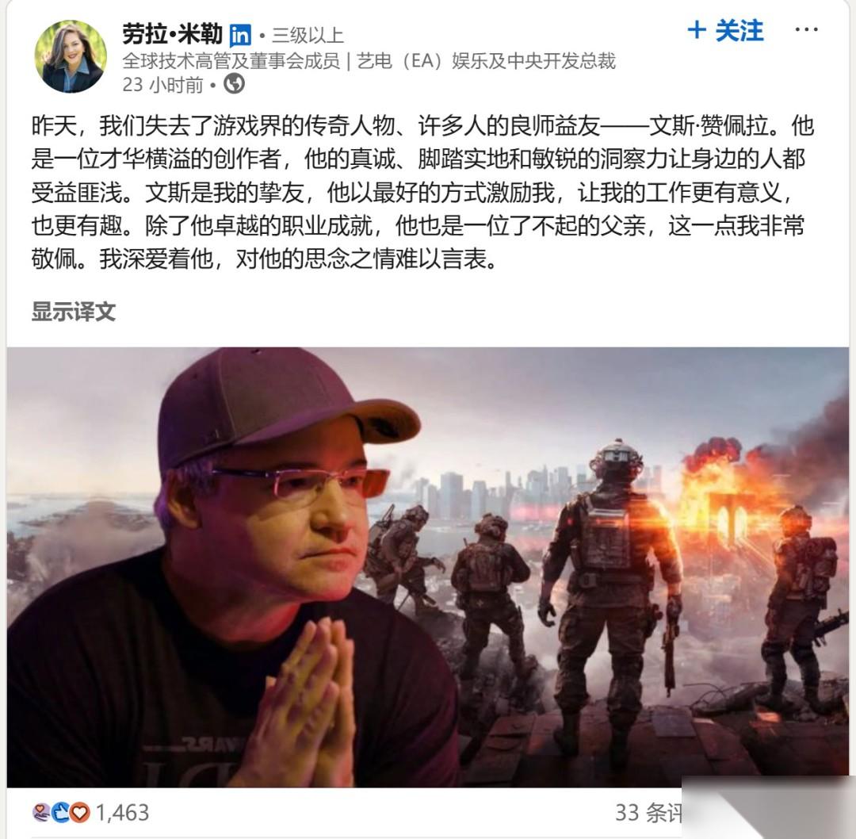
Task: Open the 劳拉·米勒 name link
Action: pyautogui.click(x=172, y=34)
